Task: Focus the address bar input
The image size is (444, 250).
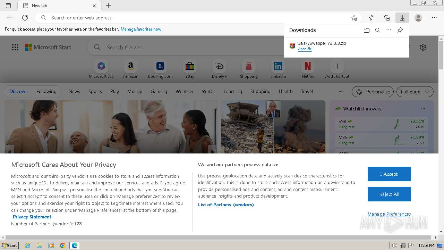Action: pos(198,18)
